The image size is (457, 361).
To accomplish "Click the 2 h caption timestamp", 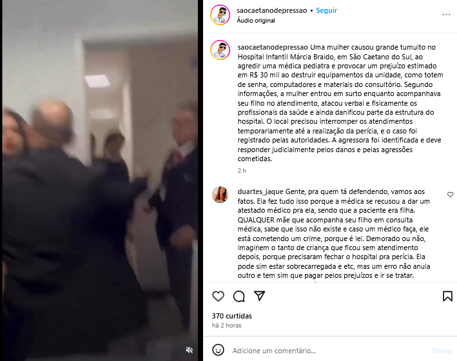I will [242, 171].
